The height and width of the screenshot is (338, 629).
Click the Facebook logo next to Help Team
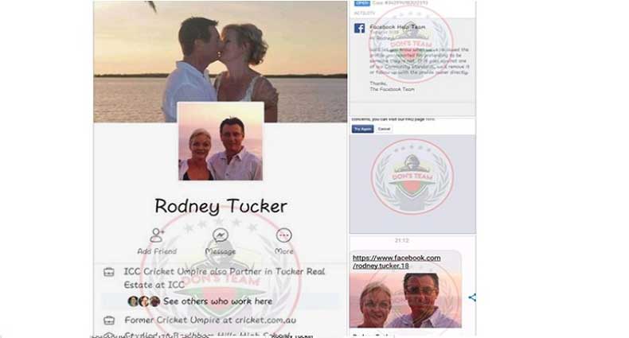tap(359, 28)
